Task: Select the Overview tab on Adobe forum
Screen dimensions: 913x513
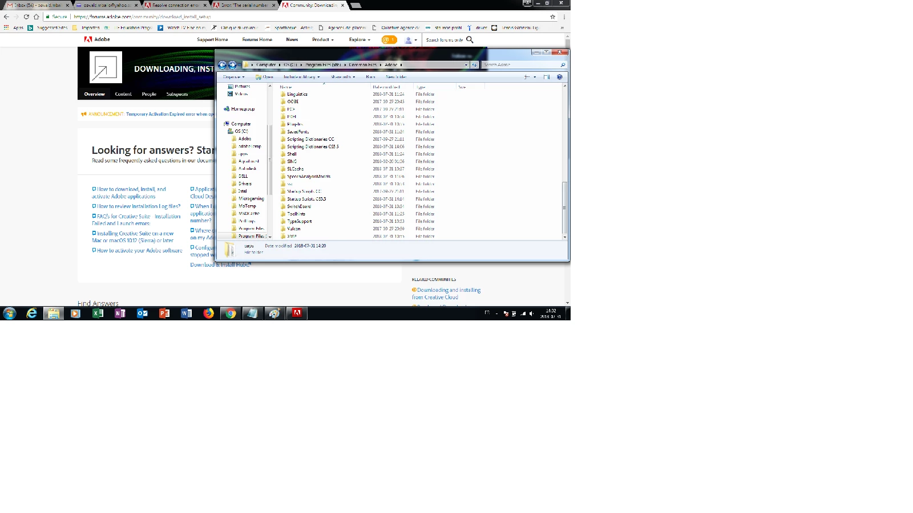Action: (95, 94)
